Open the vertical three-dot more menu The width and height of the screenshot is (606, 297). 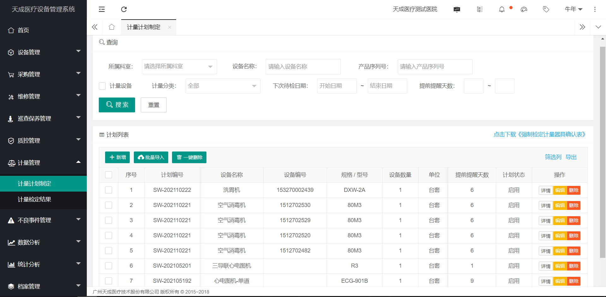click(x=595, y=9)
